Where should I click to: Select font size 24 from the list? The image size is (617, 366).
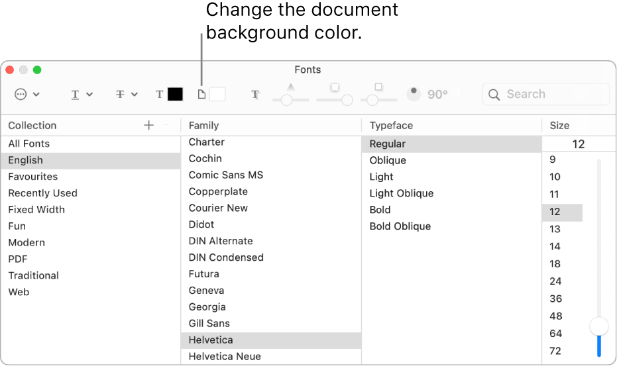coord(555,281)
